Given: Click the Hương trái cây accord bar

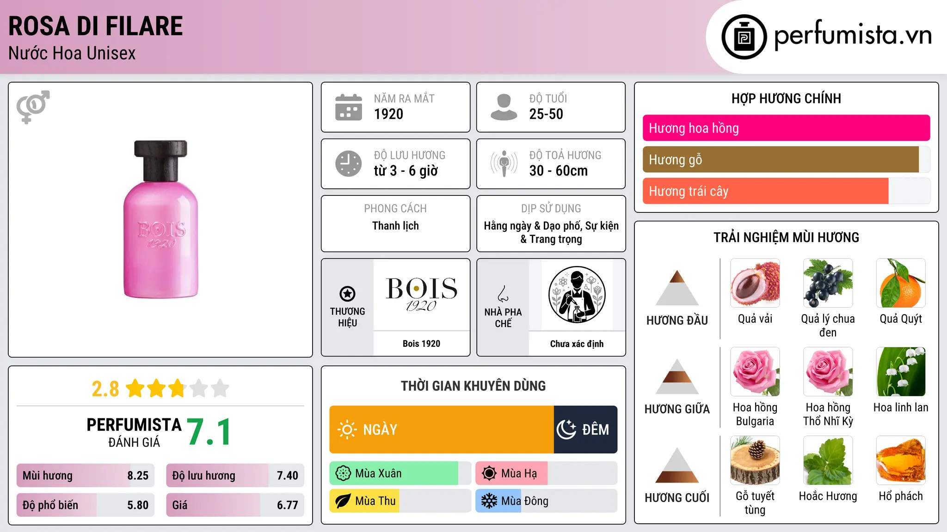Looking at the screenshot, I should [786, 191].
